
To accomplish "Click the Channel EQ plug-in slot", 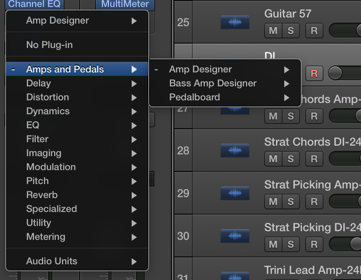I will click(x=35, y=5).
